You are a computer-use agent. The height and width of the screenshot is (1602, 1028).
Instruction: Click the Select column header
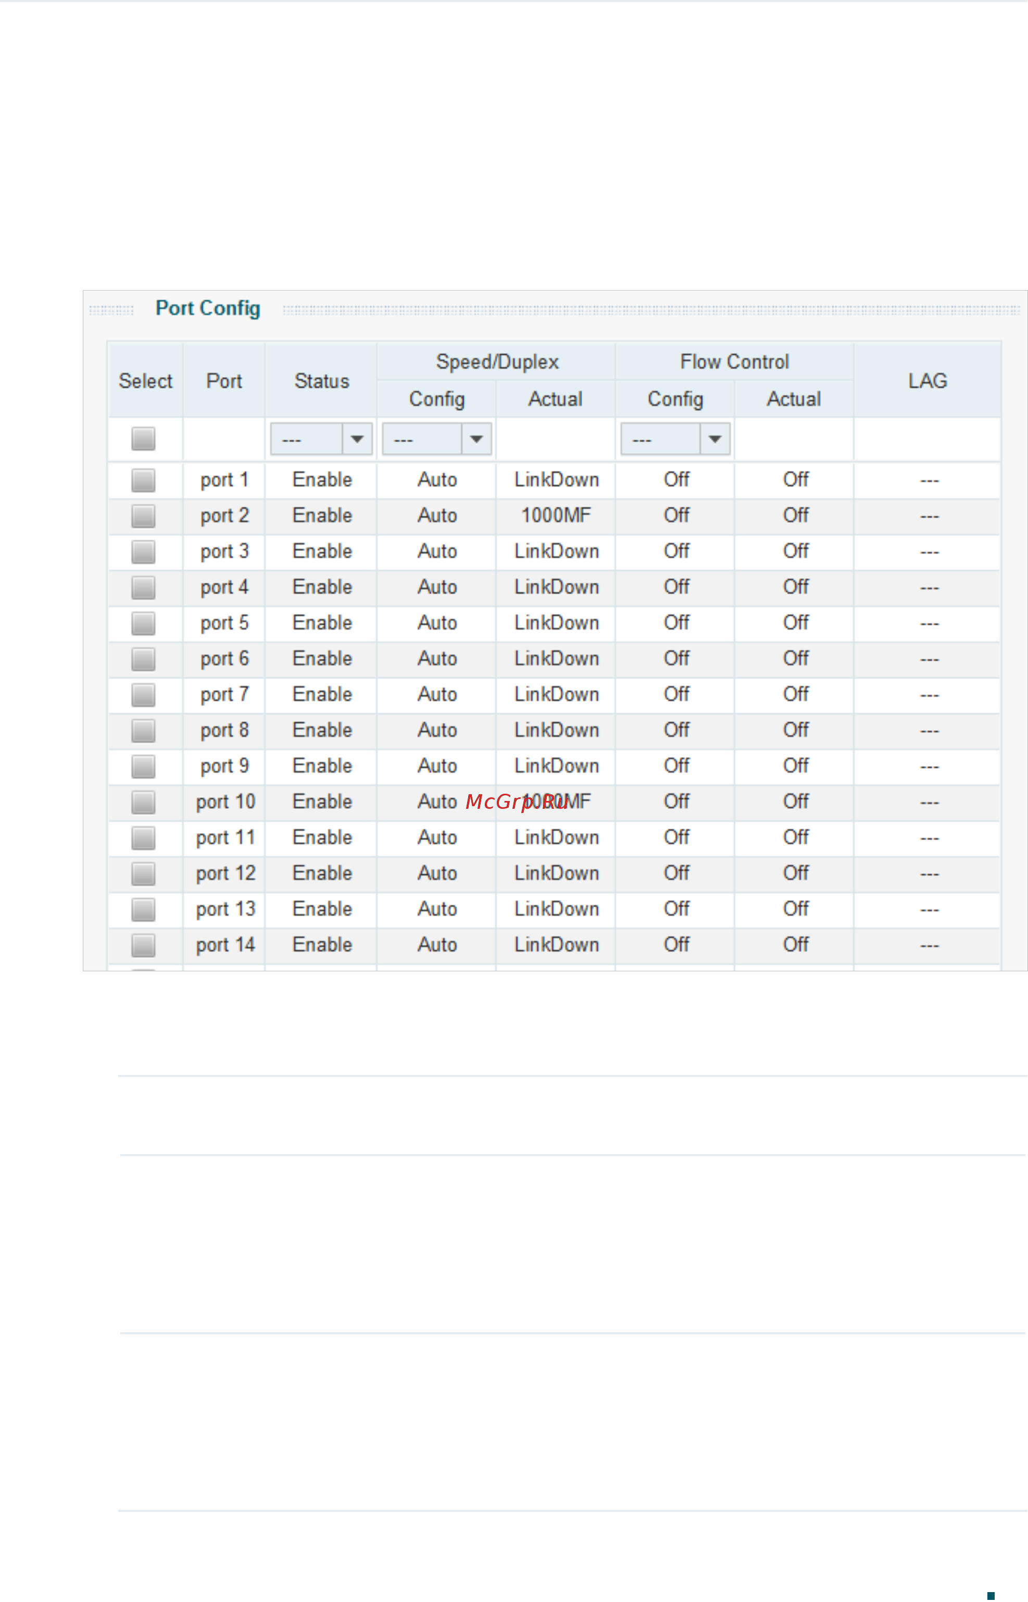tap(145, 381)
